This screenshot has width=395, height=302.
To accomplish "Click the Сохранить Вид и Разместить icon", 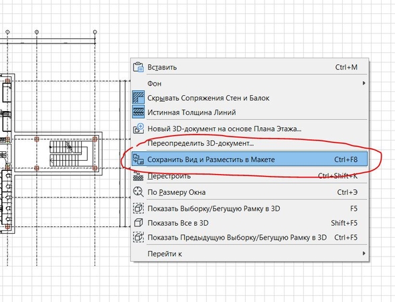I will coord(139,159).
